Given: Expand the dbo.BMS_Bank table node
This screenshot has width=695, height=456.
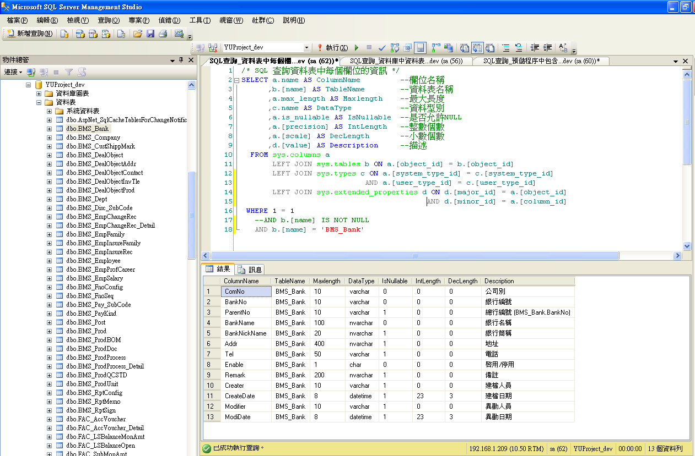Looking at the screenshot, I should click(x=50, y=129).
